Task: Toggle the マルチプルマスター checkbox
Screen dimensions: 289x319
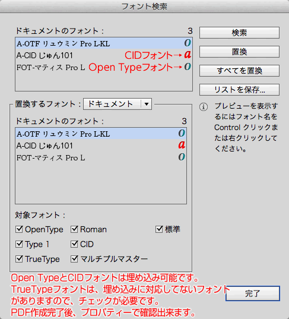Action: [x=74, y=259]
